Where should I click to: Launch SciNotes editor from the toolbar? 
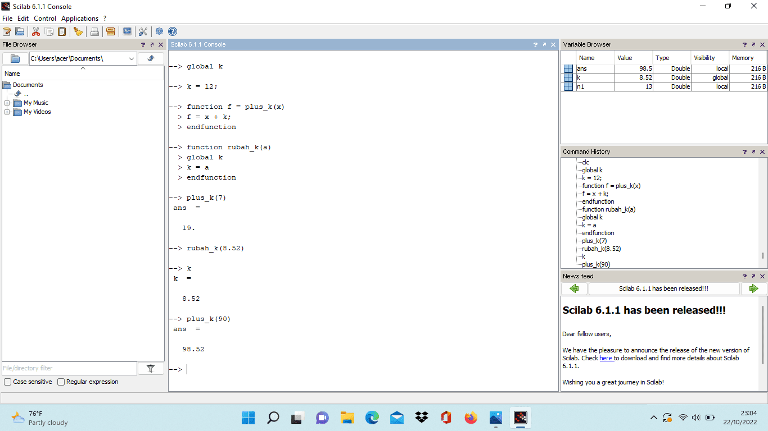(7, 31)
